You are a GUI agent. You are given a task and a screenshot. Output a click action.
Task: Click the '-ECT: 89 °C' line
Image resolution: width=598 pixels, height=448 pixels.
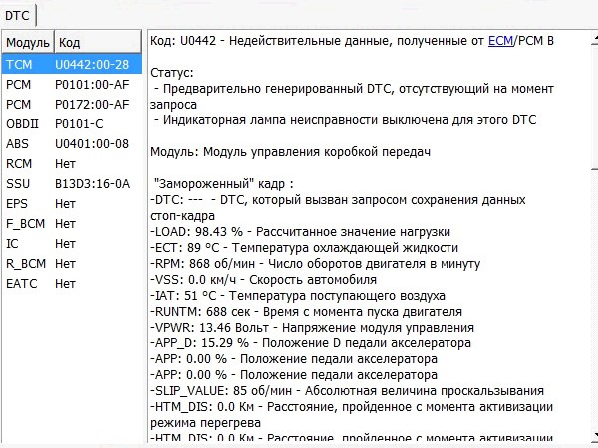pyautogui.click(x=304, y=248)
